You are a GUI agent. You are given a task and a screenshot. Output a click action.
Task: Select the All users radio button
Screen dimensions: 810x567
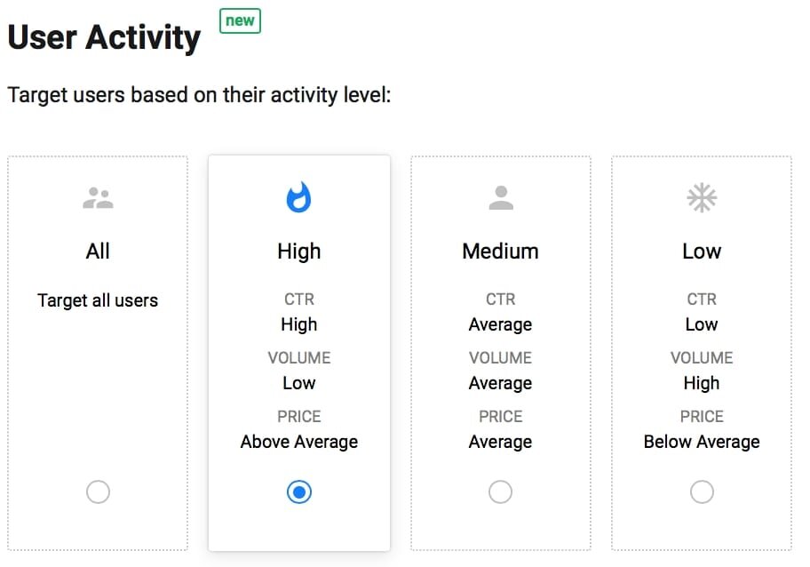tap(98, 491)
